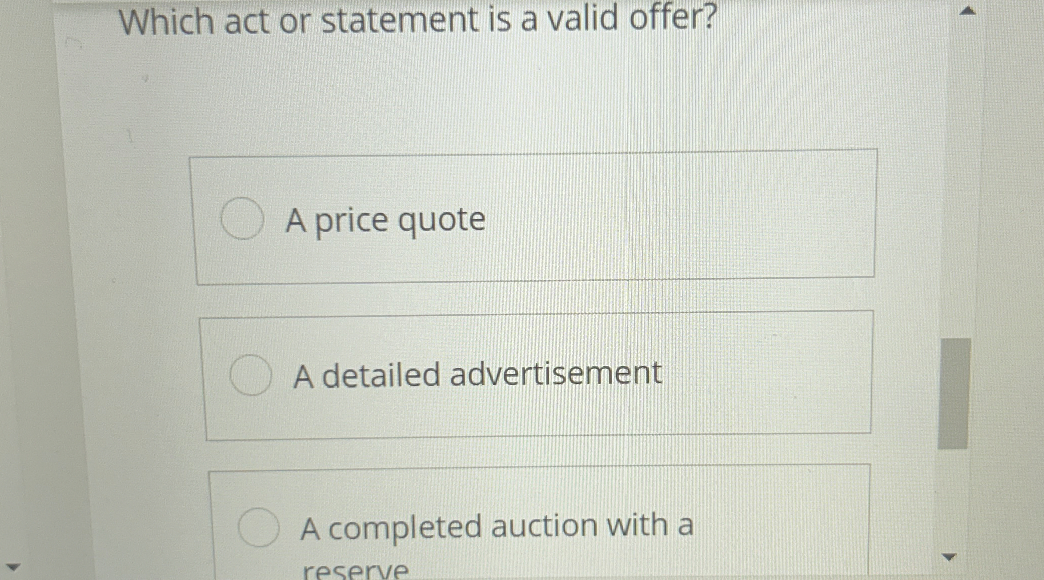This screenshot has width=1044, height=580.
Task: Click the 'A detailed advertisement' answer box
Action: click(536, 373)
